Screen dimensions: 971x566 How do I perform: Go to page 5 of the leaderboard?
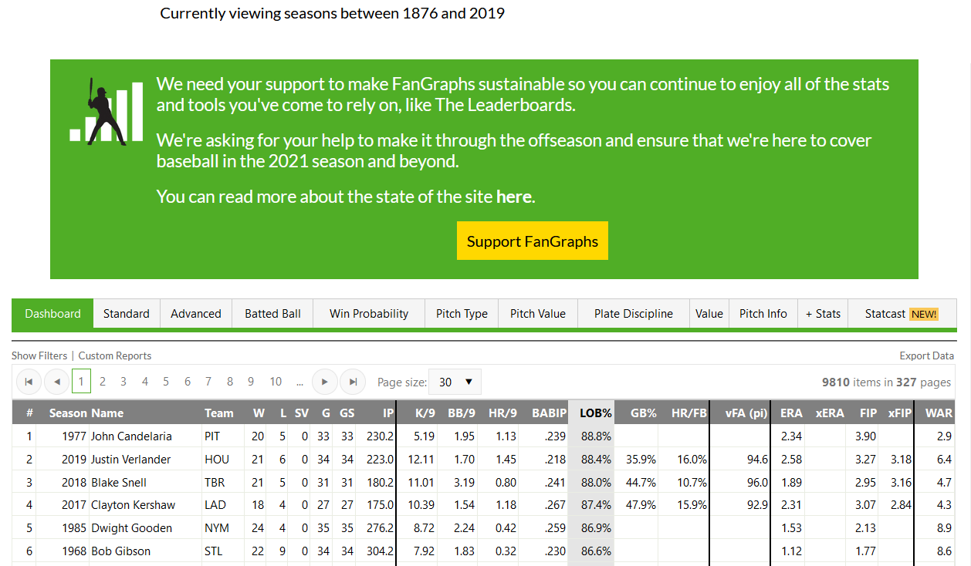[166, 382]
